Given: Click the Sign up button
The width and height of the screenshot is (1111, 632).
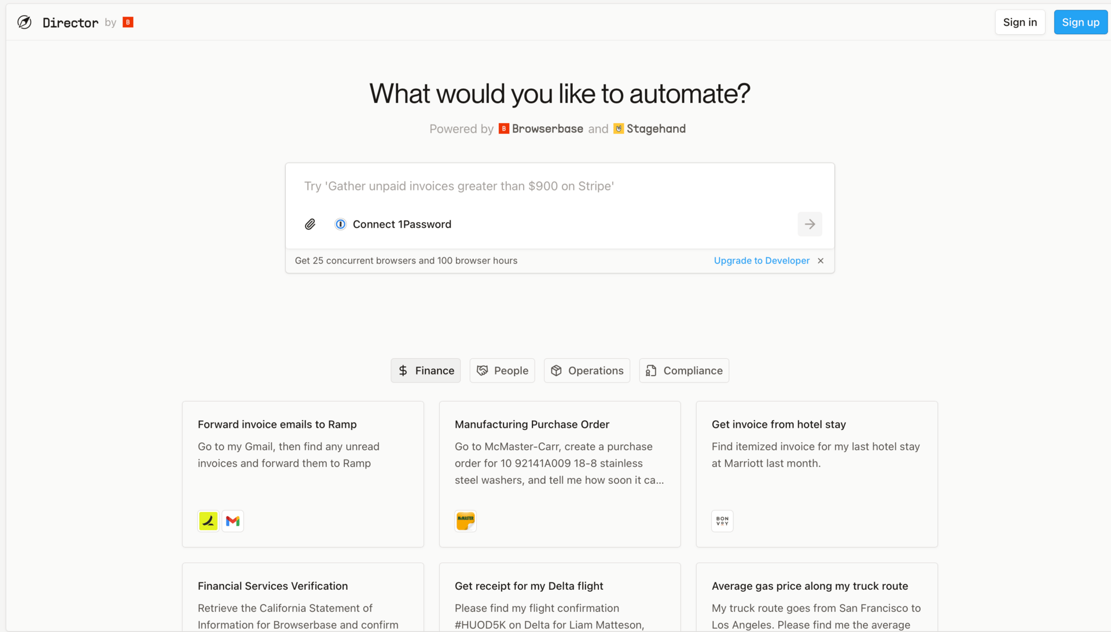Looking at the screenshot, I should (1080, 22).
